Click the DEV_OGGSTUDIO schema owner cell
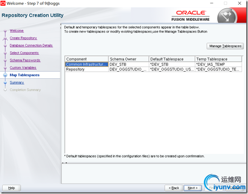Image resolution: width=248 pixels, height=194 pixels. 129,69
